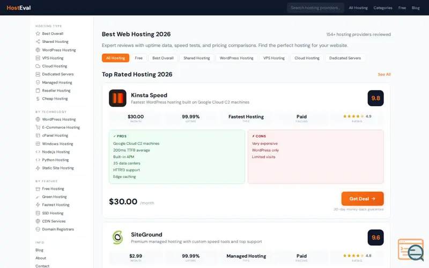This screenshot has height=268, width=429.
Task: Click the Dedicated Servers sidebar icon
Action: coord(38,74)
